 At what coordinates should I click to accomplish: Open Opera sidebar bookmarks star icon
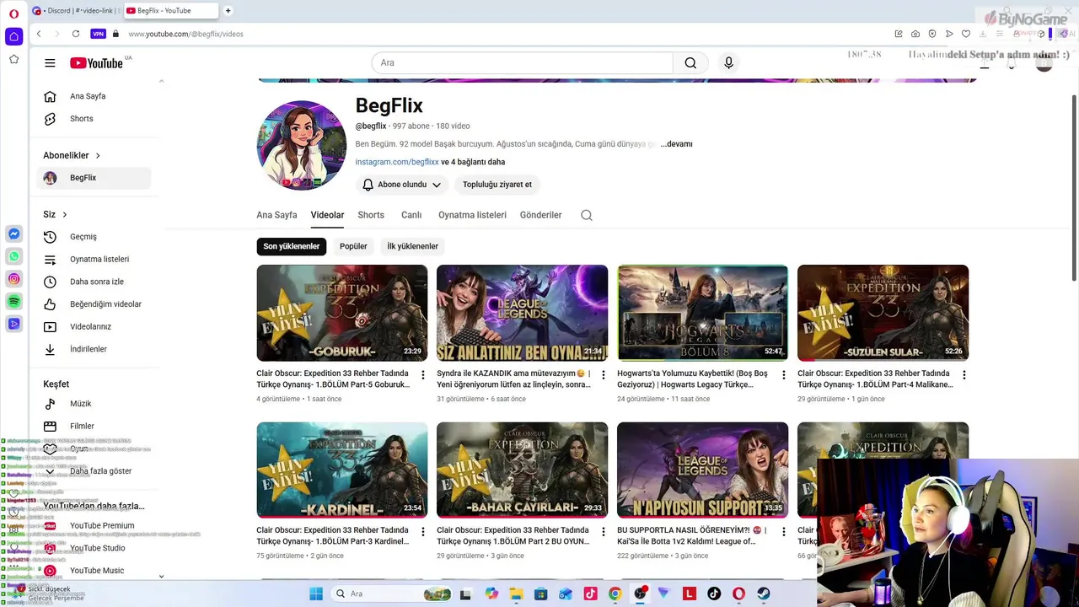pyautogui.click(x=13, y=59)
